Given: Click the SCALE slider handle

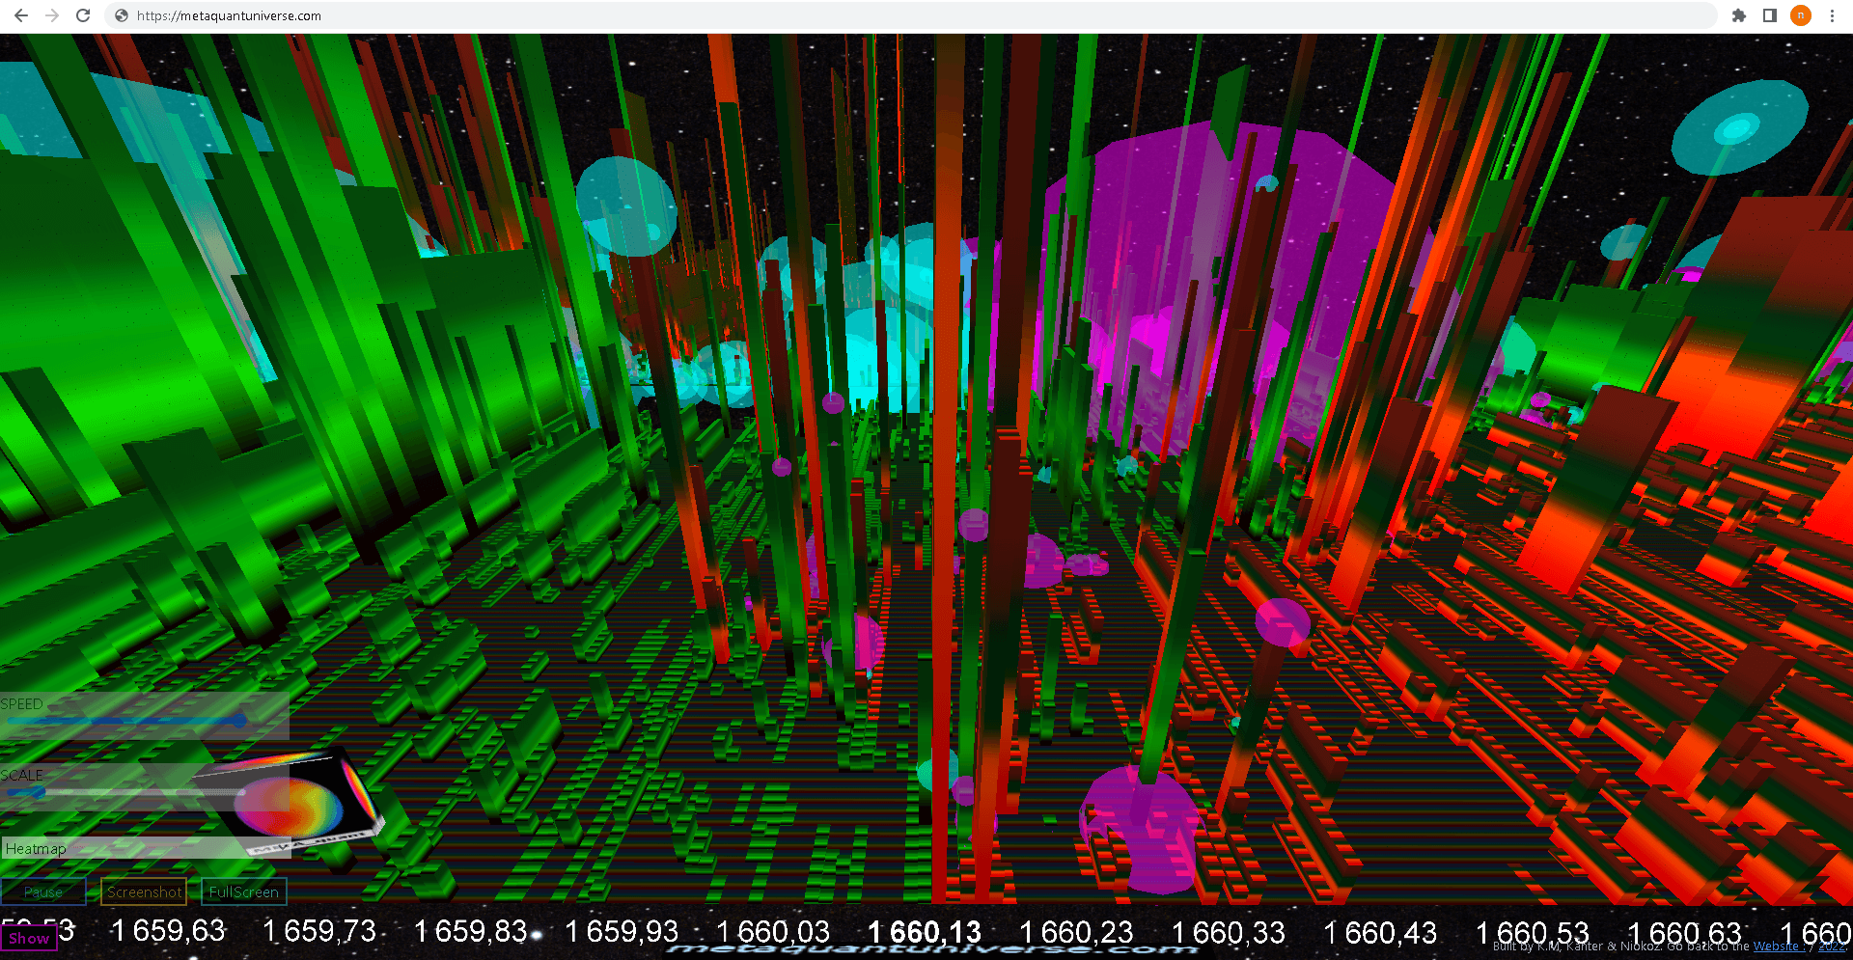Looking at the screenshot, I should click(x=39, y=792).
